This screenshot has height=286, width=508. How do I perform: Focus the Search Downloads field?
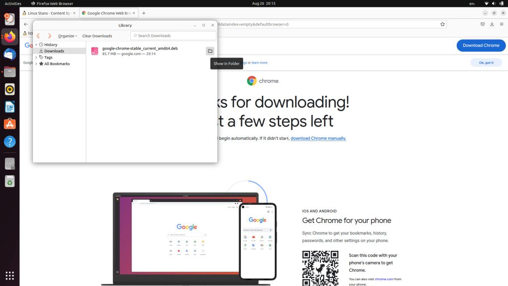point(173,36)
